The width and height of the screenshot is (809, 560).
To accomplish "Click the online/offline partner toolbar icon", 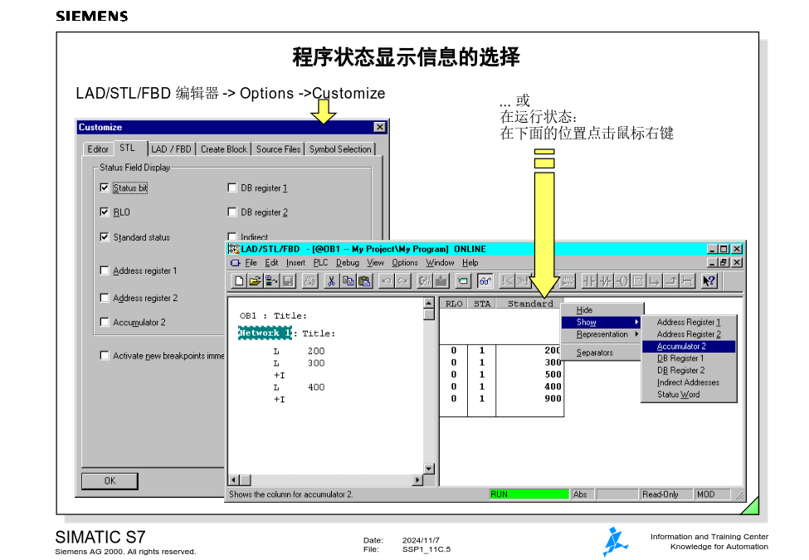I will [x=271, y=281].
